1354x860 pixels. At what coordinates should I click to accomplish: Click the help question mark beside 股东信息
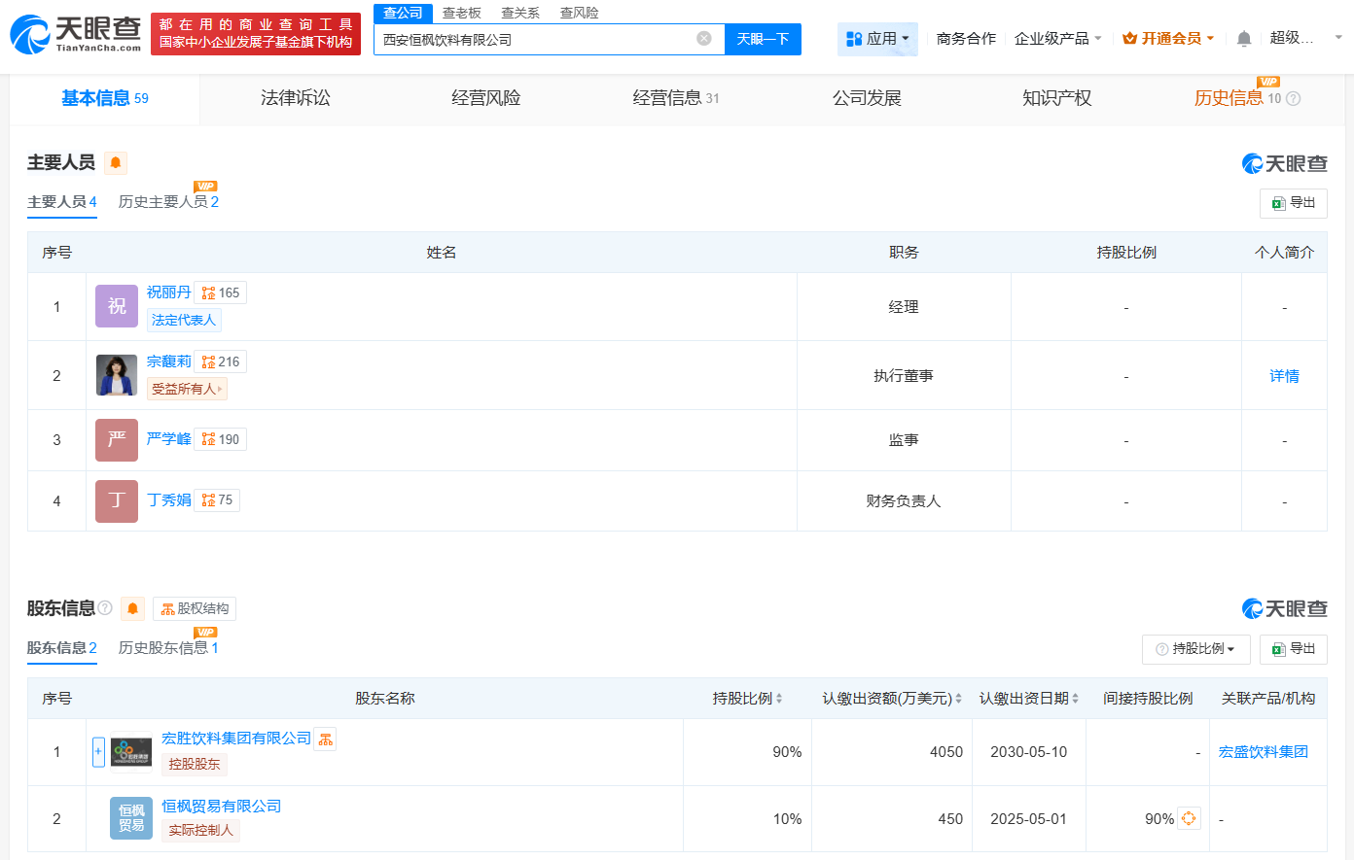(x=105, y=608)
